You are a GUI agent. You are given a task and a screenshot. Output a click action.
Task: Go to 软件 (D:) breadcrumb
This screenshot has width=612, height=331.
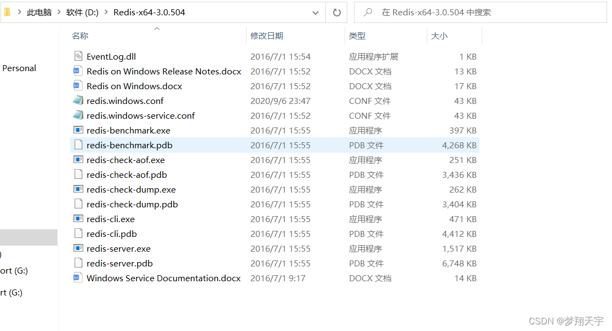[x=82, y=13]
